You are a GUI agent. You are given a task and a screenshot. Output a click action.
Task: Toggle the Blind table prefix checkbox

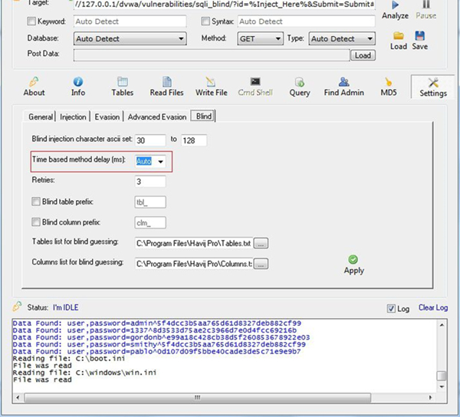coord(36,202)
